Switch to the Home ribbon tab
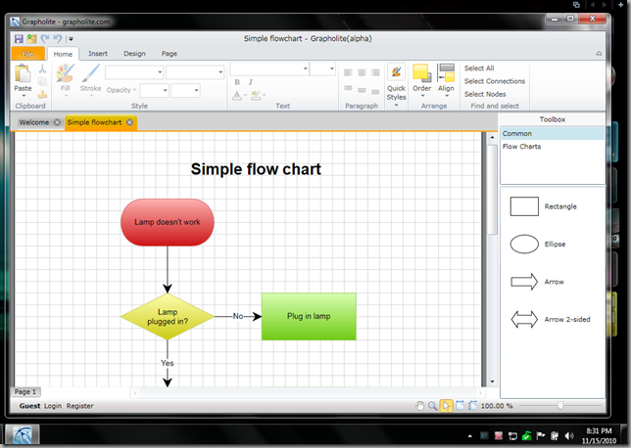 point(63,54)
